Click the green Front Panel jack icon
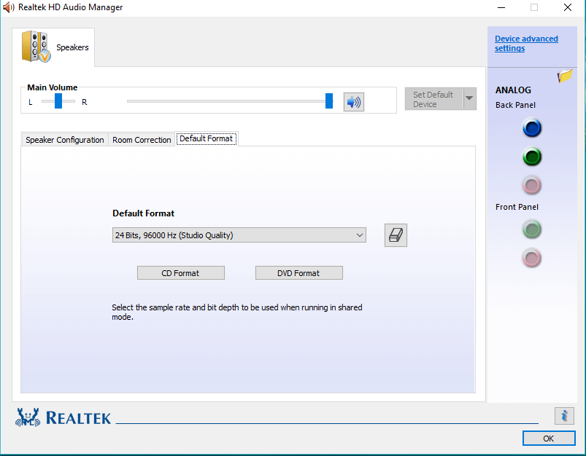 click(x=531, y=229)
